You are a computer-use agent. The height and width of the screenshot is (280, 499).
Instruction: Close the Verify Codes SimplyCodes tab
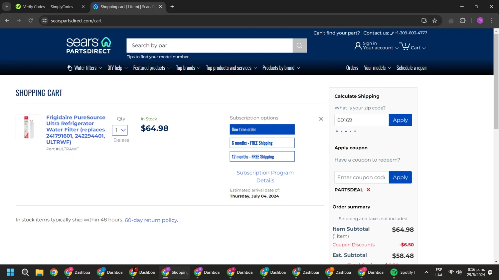(83, 7)
